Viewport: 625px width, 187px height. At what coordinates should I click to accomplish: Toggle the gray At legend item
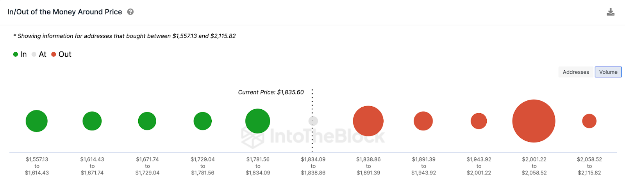click(39, 54)
